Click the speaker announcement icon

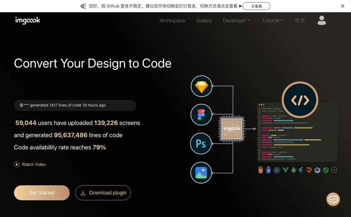(x=83, y=6)
